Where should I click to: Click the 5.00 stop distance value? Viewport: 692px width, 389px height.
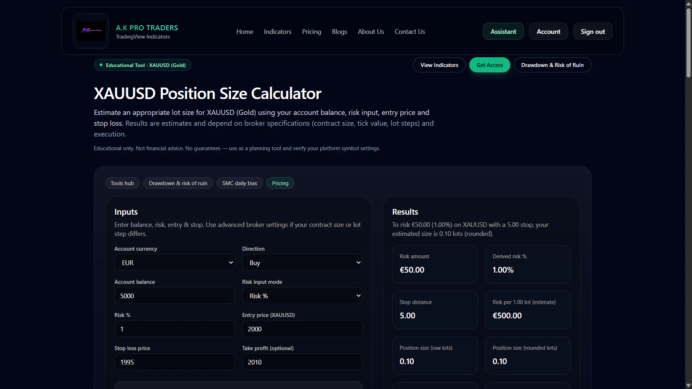(408, 316)
